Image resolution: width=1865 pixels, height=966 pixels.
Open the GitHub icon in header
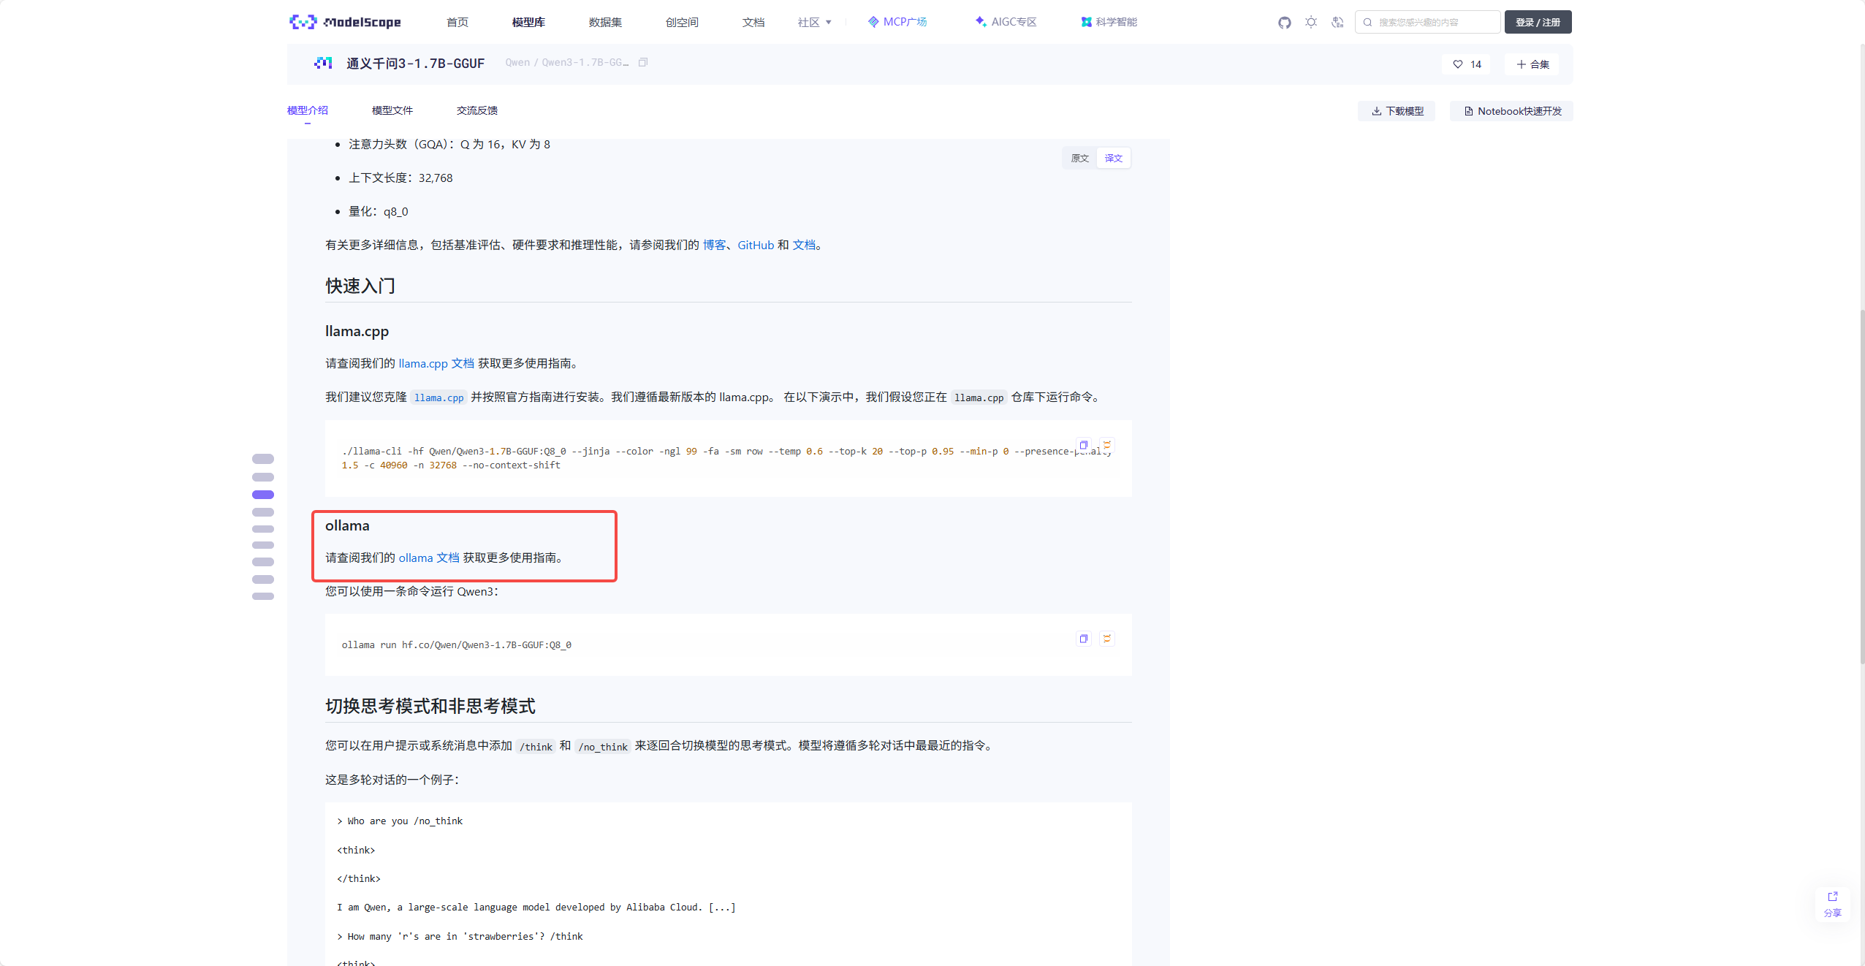click(1284, 23)
